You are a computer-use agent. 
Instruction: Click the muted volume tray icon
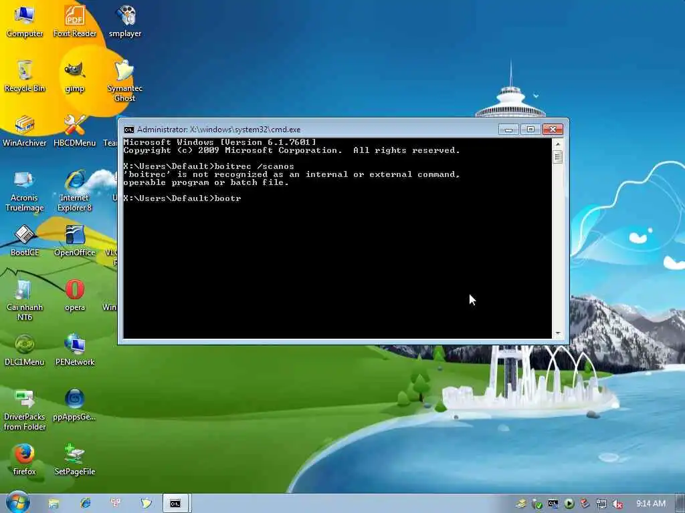[617, 504]
